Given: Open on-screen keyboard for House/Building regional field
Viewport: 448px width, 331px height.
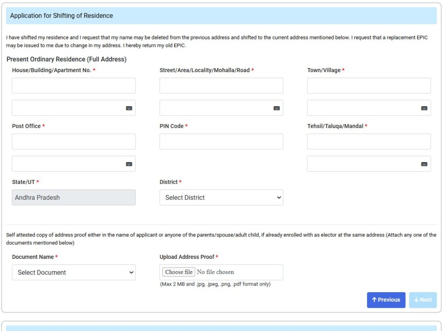Looking at the screenshot, I should [x=129, y=108].
